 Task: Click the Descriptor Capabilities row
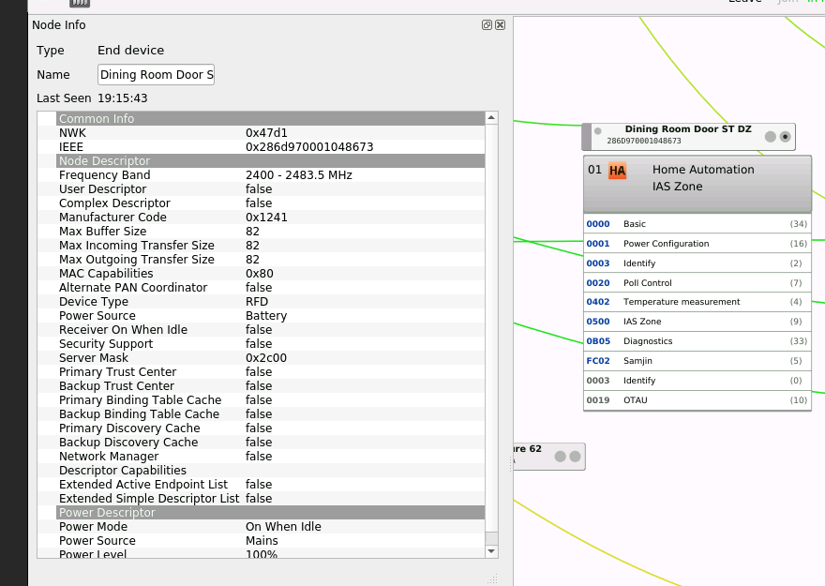(261, 471)
